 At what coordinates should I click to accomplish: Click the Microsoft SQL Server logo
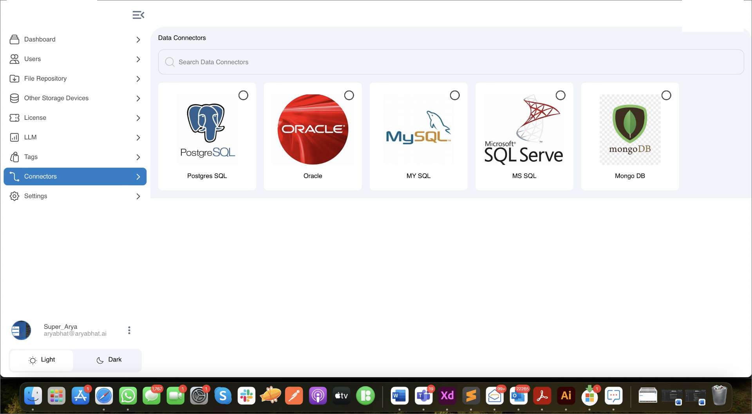[x=524, y=129]
